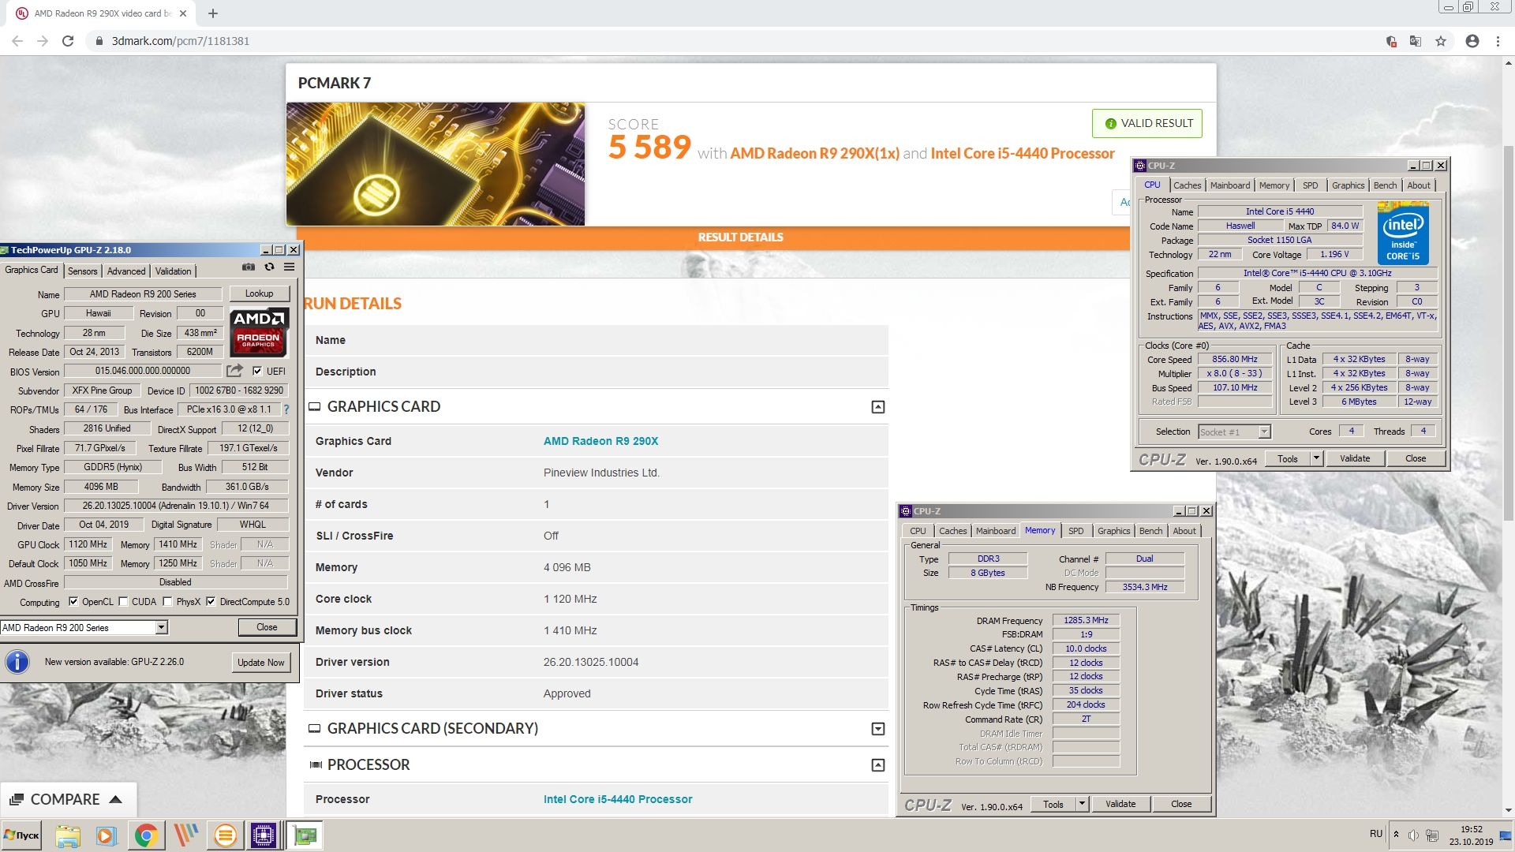The width and height of the screenshot is (1515, 852).
Task: Click the browser address bar
Action: [734, 41]
